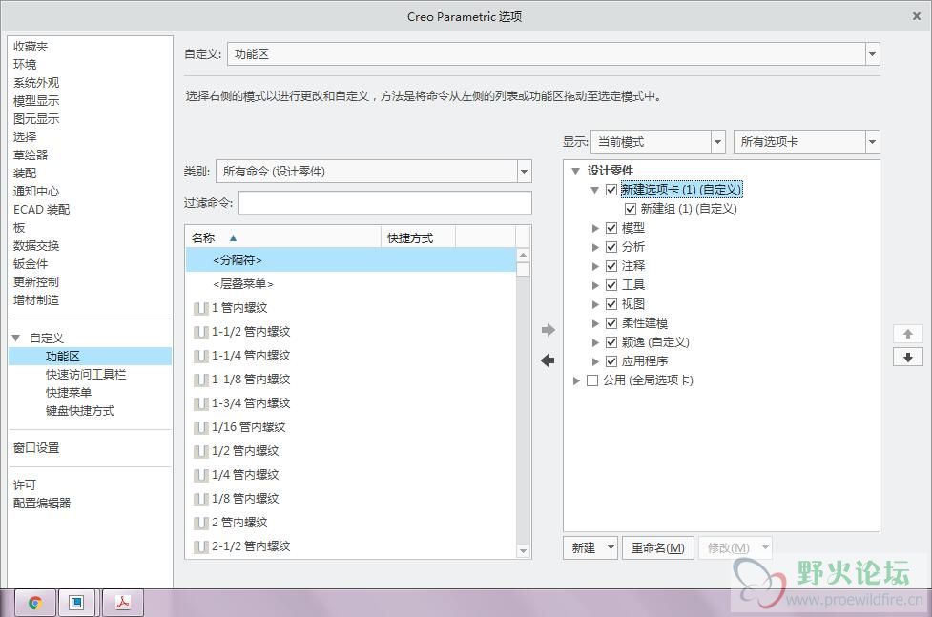932x617 pixels.
Task: Click the icon for 1/2 管内螺纹
Action: [x=201, y=451]
